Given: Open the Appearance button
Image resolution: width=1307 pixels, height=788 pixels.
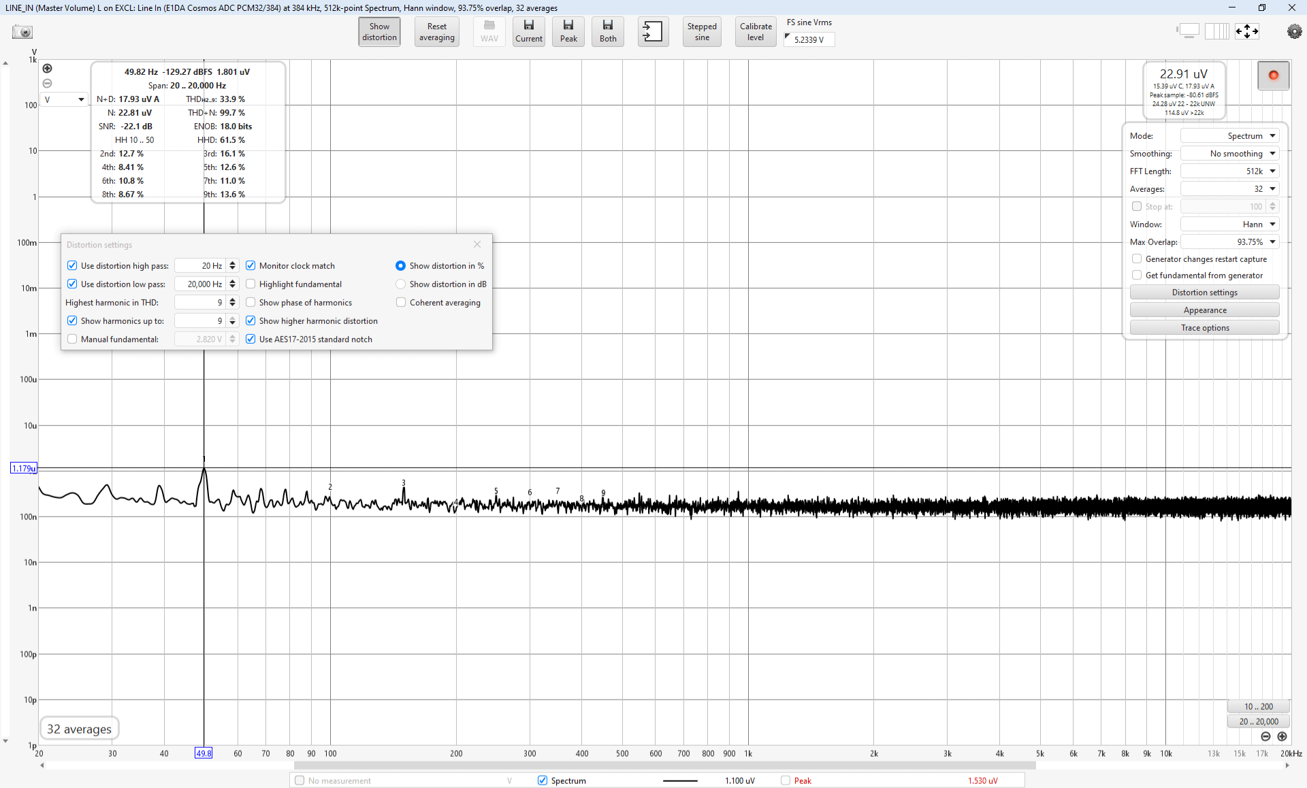Looking at the screenshot, I should coord(1204,310).
